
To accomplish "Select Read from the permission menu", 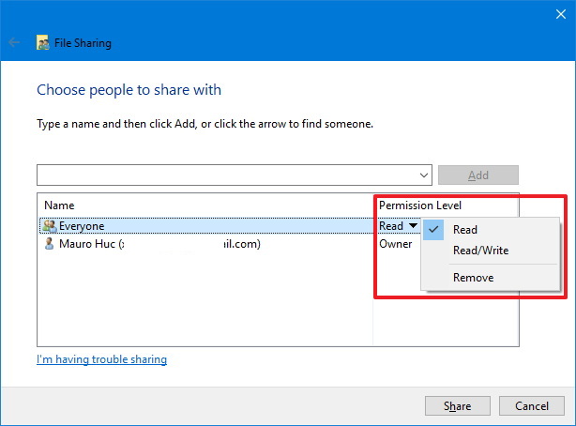I will [x=465, y=230].
